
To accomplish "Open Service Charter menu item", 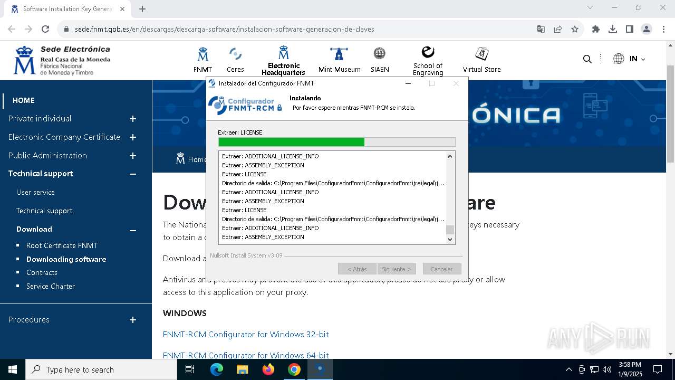I will point(51,286).
